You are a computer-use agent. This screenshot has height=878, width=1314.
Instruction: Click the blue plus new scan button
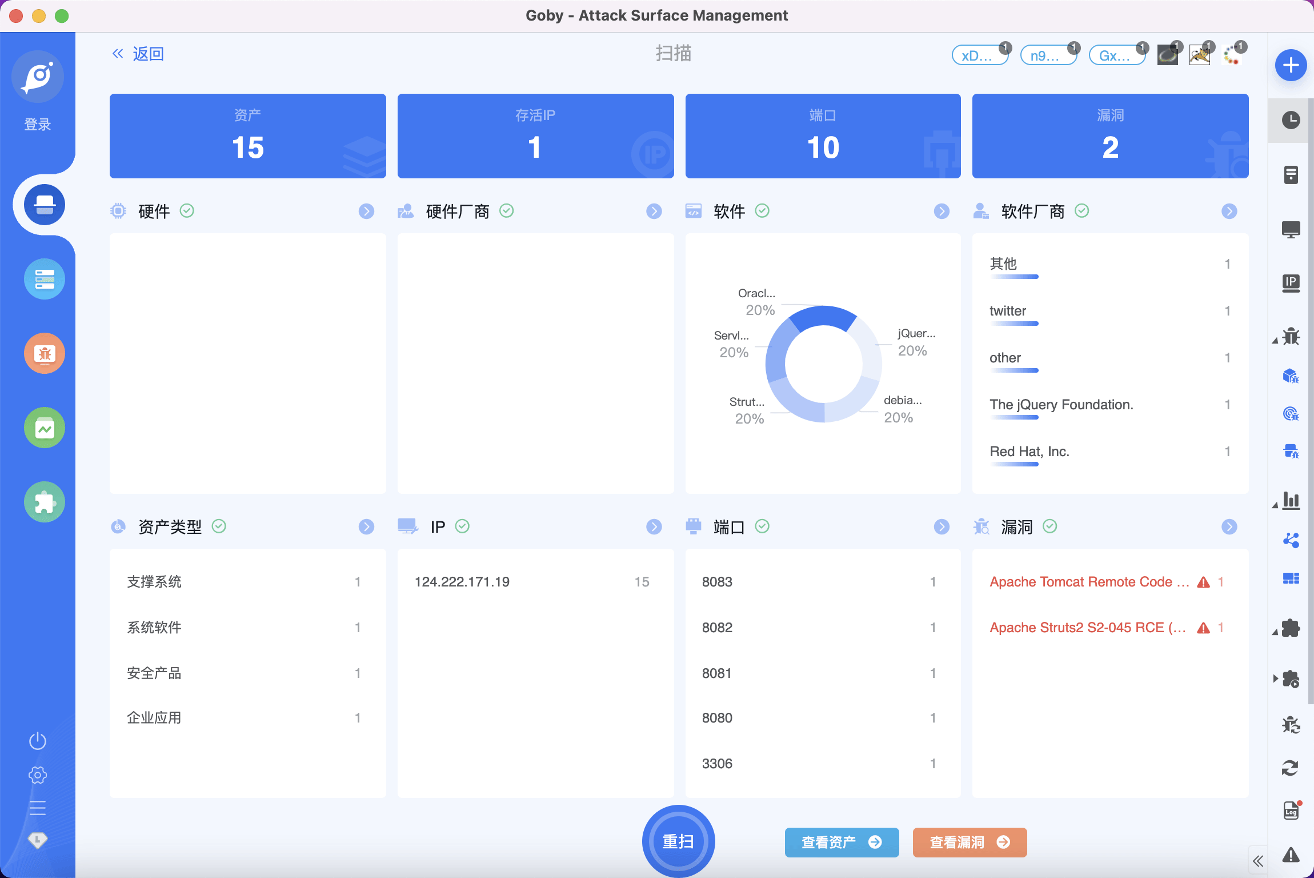coord(1291,65)
